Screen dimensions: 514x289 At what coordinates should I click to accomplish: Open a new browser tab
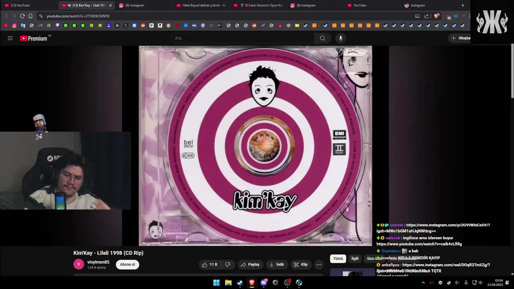(463, 5)
